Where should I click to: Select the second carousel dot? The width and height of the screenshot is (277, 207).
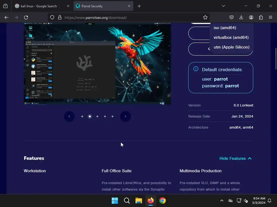click(x=90, y=116)
